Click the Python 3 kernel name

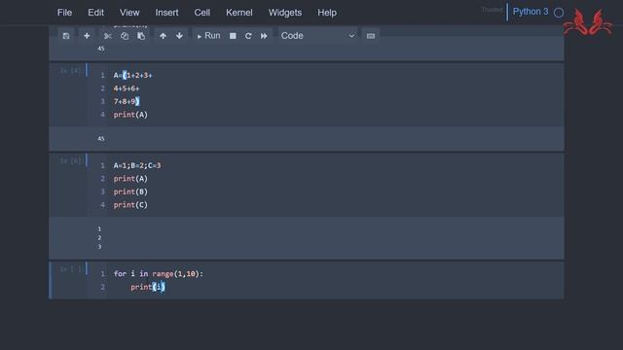coord(531,12)
